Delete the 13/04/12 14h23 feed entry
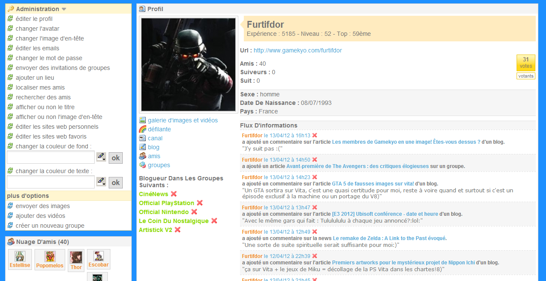 (x=315, y=177)
